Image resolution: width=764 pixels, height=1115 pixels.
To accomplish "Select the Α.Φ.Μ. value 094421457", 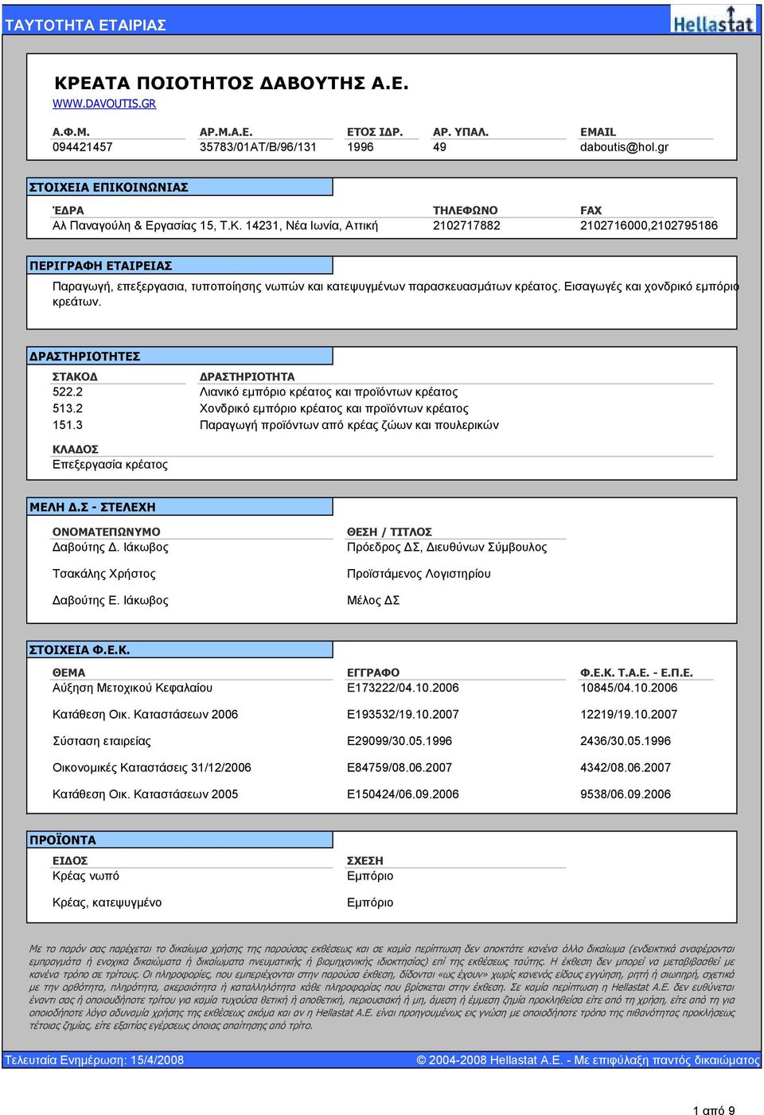I will coord(83,147).
